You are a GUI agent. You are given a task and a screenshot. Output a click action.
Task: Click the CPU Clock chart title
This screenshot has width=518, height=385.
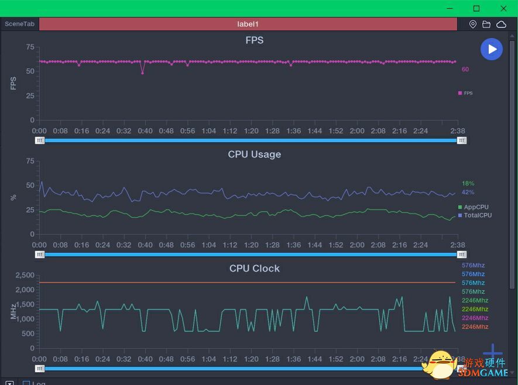[x=254, y=269]
